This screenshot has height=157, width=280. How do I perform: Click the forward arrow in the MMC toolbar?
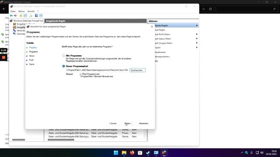click(15, 16)
